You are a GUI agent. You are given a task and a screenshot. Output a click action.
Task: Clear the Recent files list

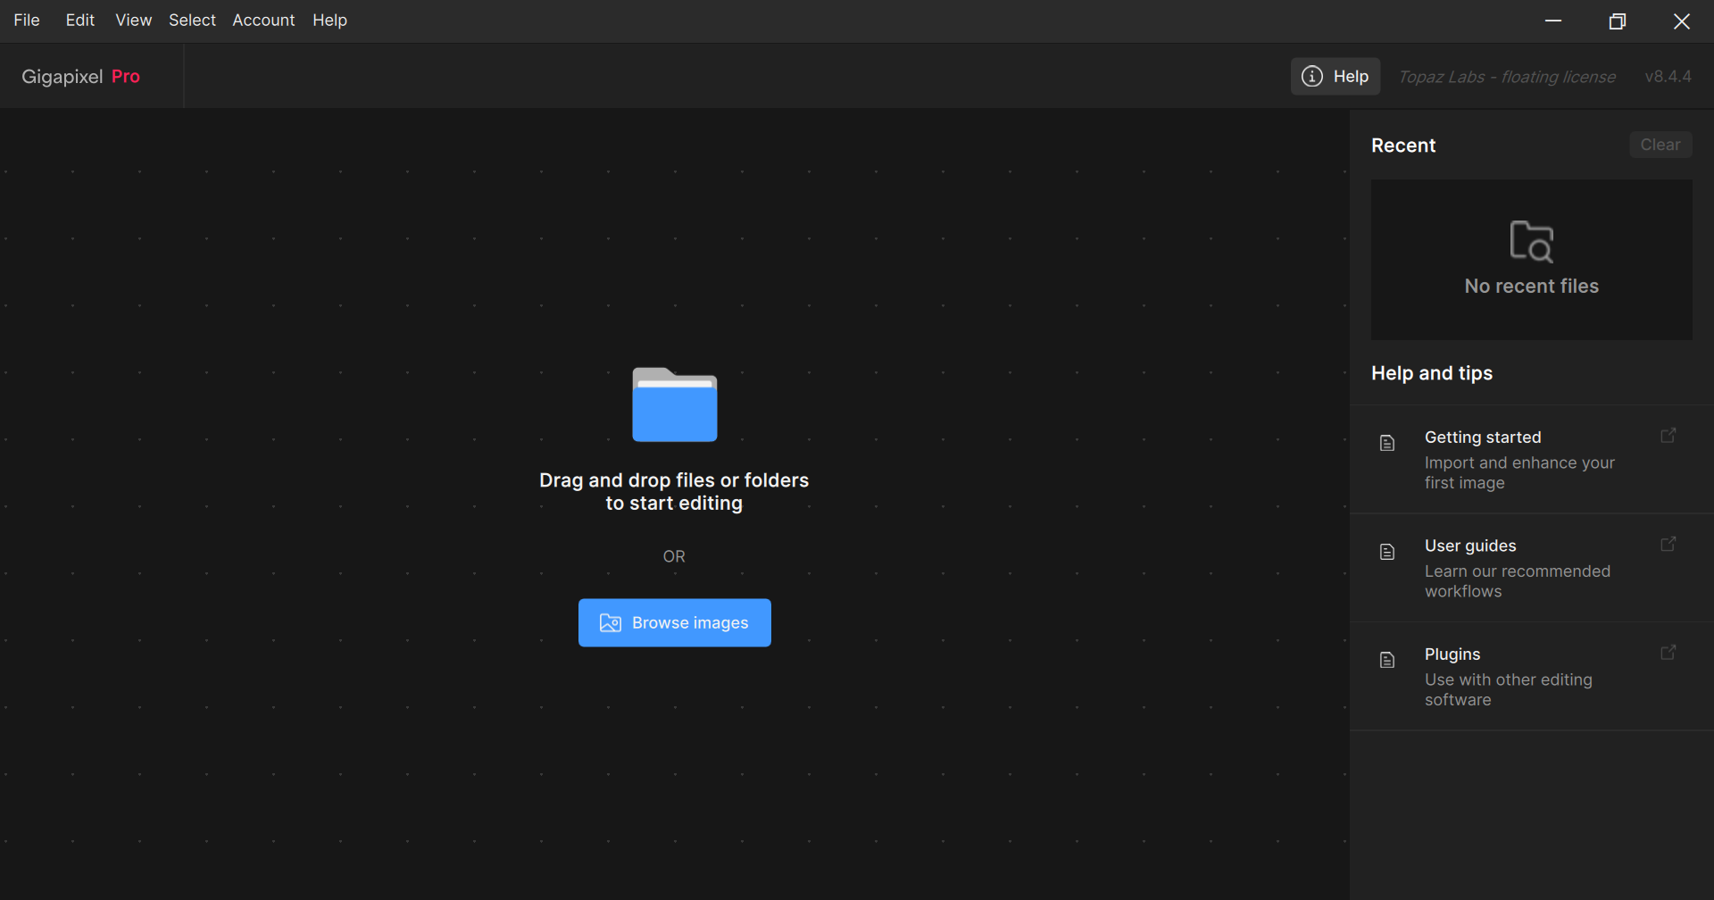1660,145
